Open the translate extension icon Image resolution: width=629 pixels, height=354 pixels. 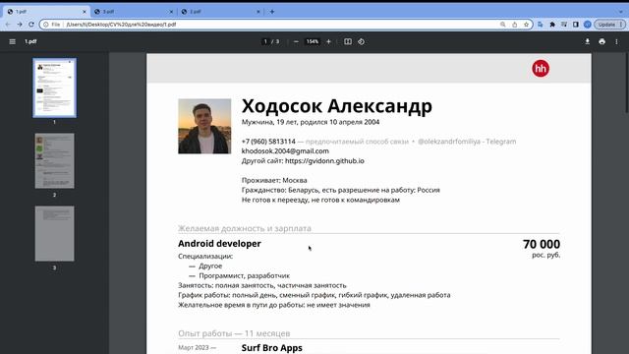[541, 25]
